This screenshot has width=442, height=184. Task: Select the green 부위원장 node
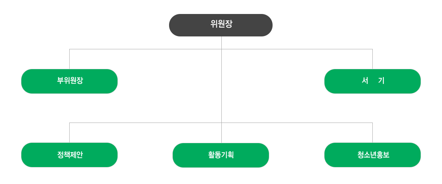click(x=69, y=81)
